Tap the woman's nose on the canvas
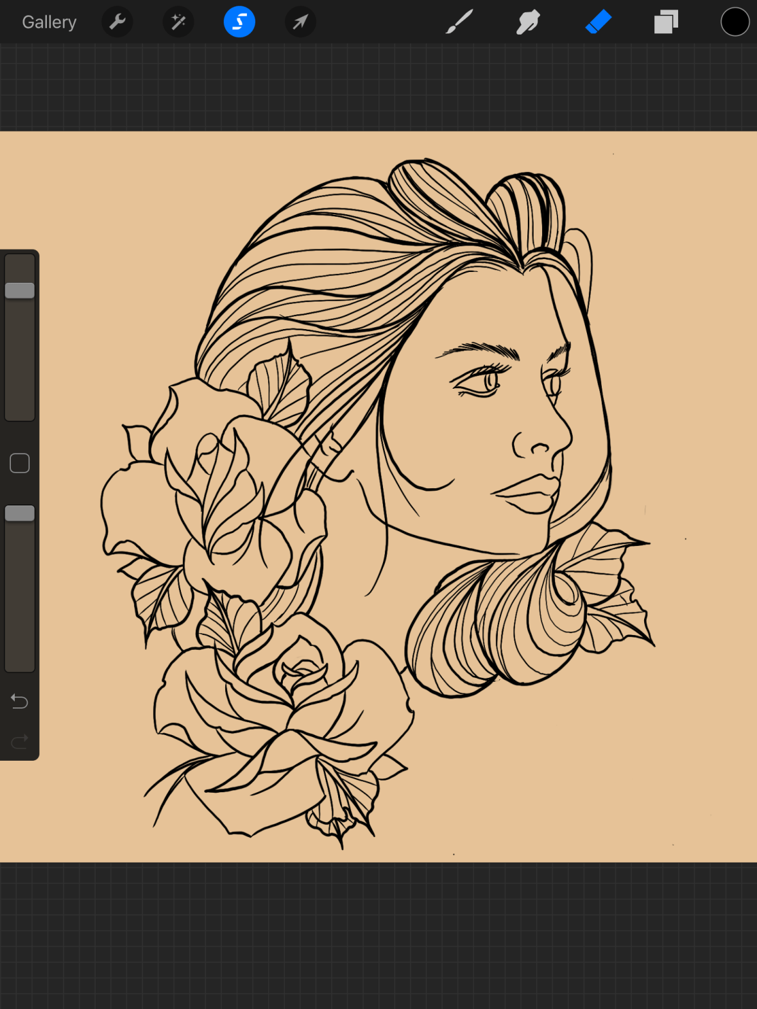The image size is (757, 1009). [542, 439]
